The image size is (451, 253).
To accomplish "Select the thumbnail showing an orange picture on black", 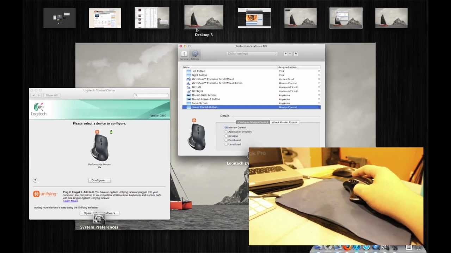I will (x=254, y=18).
